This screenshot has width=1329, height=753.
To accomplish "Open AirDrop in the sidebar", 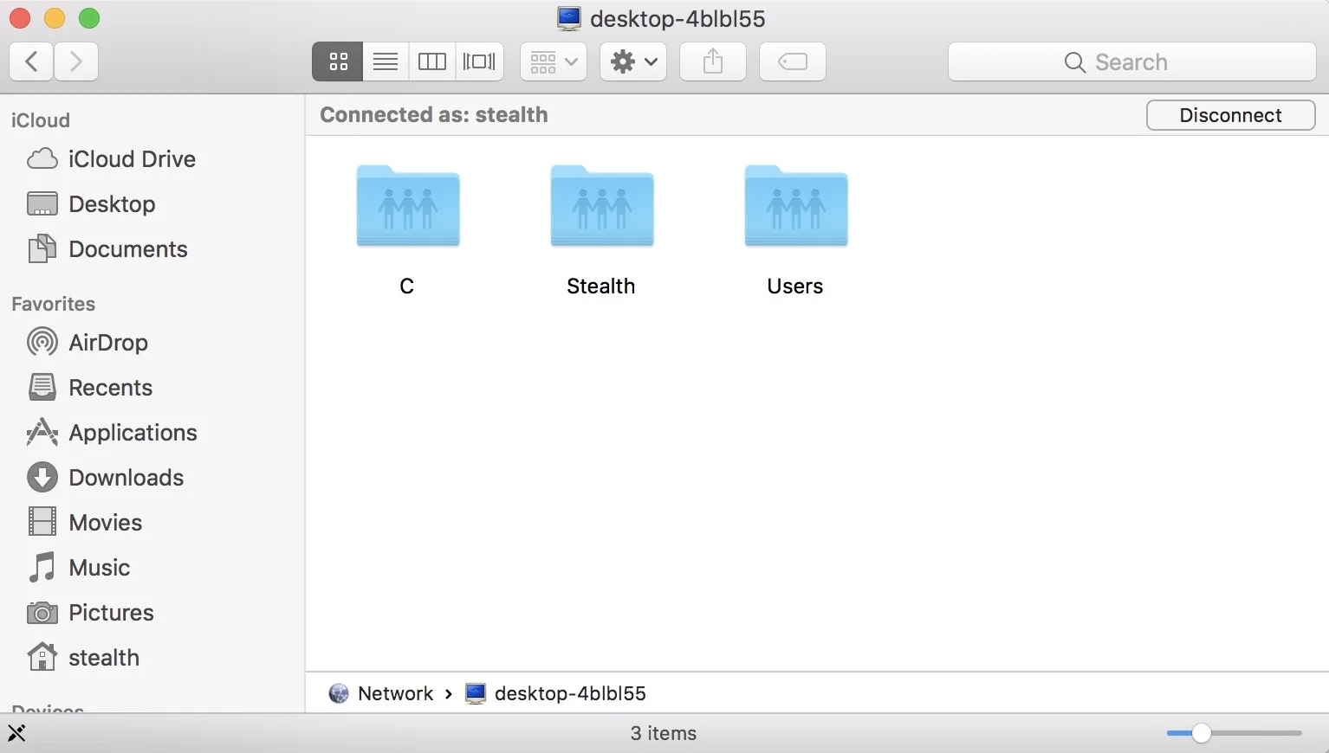I will [x=107, y=343].
